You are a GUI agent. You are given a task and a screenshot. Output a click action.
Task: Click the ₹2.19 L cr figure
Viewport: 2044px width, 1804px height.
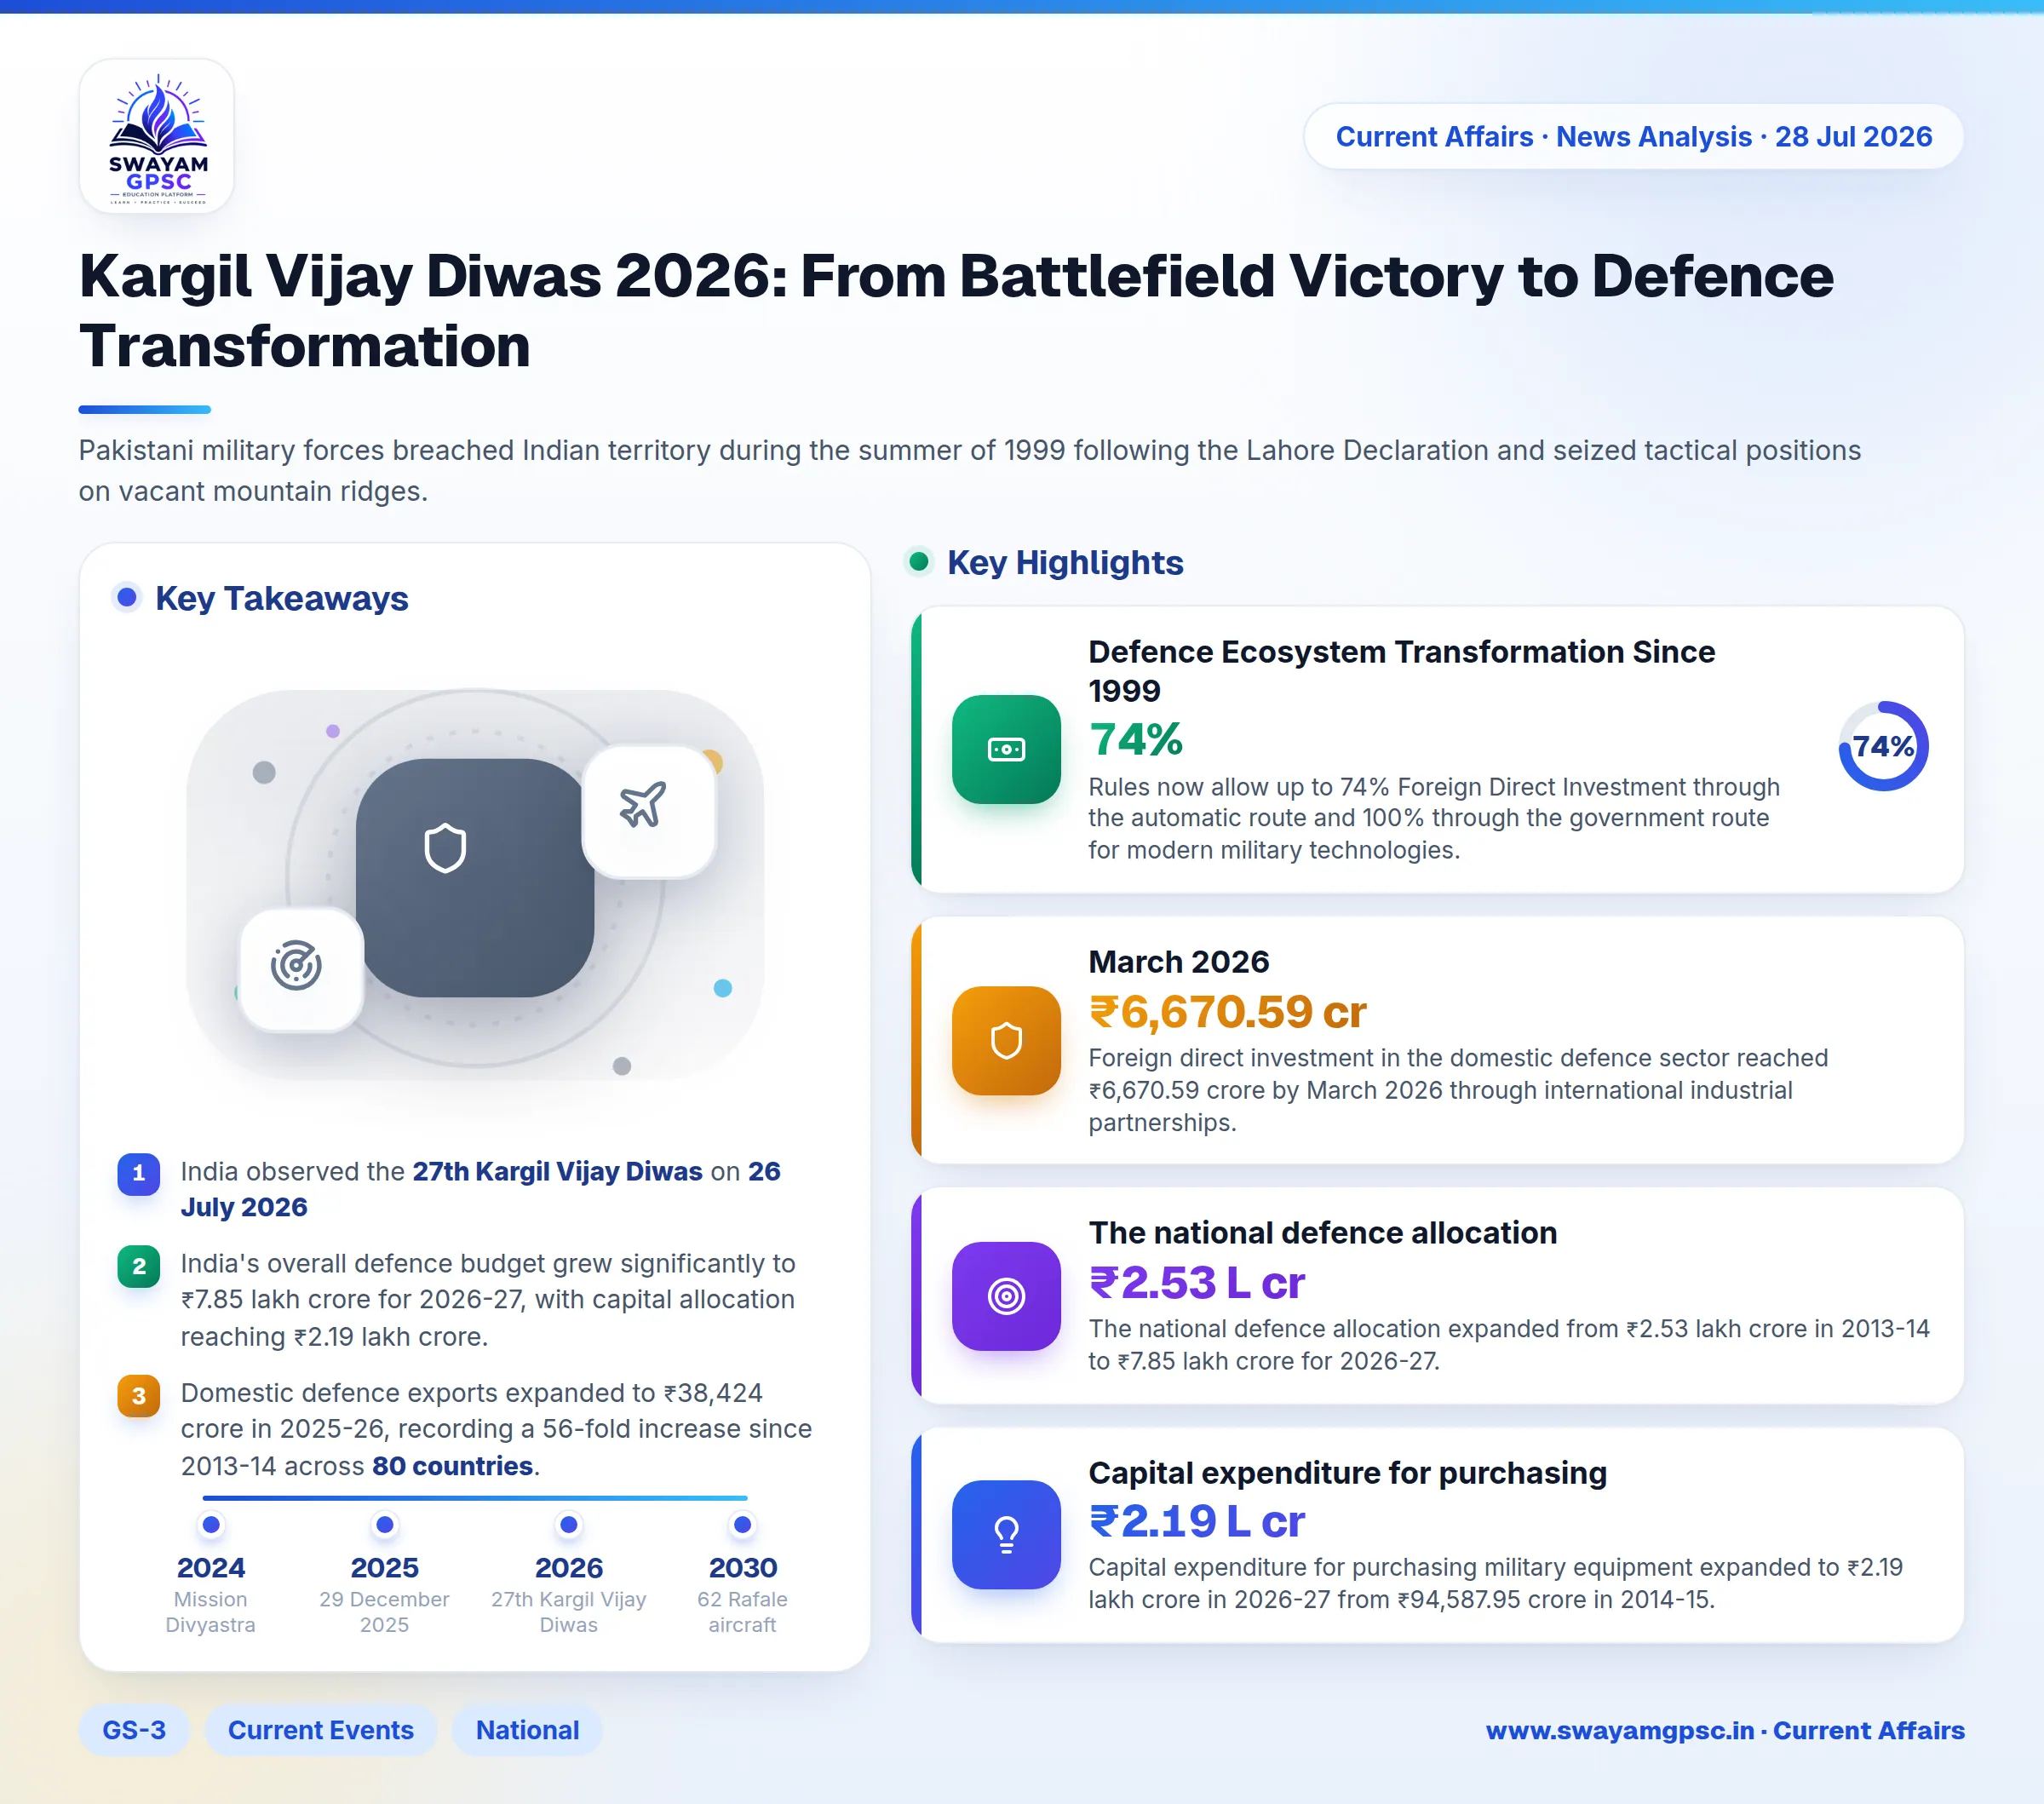coord(1196,1522)
